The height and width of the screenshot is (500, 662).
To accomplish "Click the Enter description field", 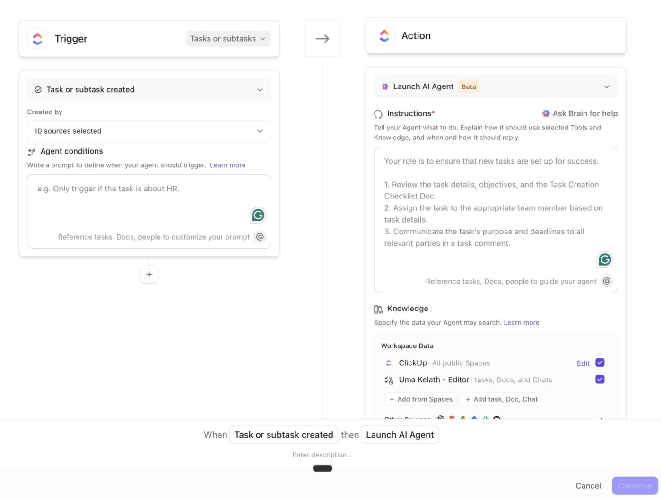I will [322, 455].
